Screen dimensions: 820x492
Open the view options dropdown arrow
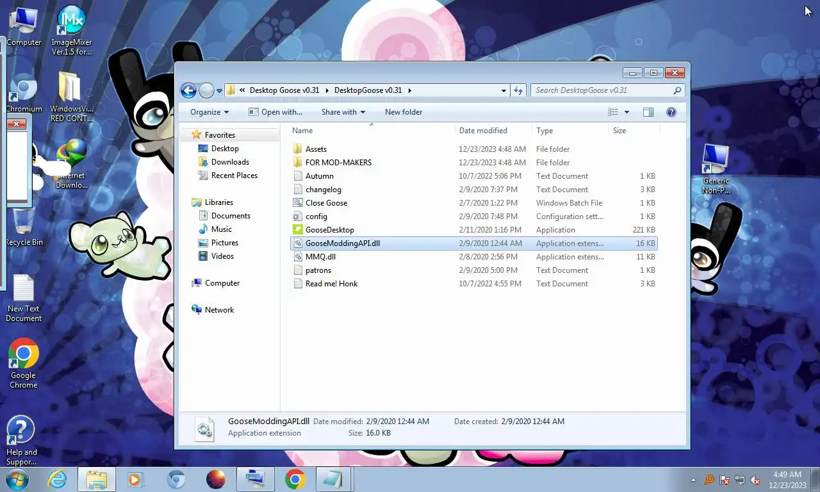pyautogui.click(x=627, y=112)
